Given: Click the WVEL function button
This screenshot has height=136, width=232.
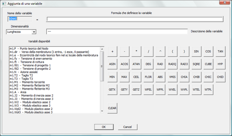Looking at the screenshot, I should [x=172, y=90].
